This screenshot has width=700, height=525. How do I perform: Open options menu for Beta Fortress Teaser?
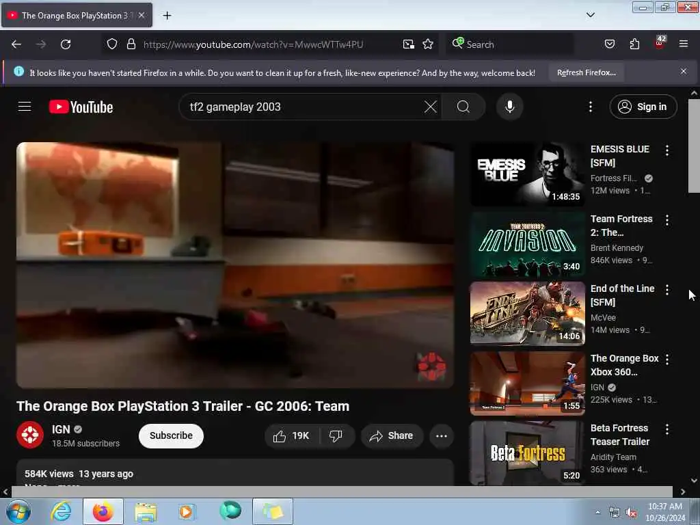coord(667,429)
